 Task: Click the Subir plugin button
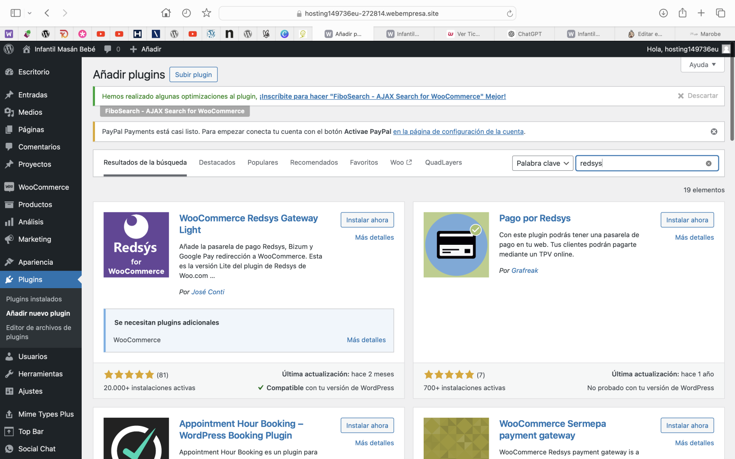(x=194, y=75)
